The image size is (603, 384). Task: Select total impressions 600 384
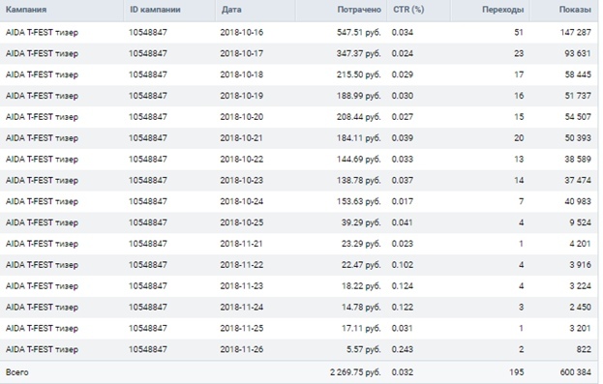click(575, 372)
